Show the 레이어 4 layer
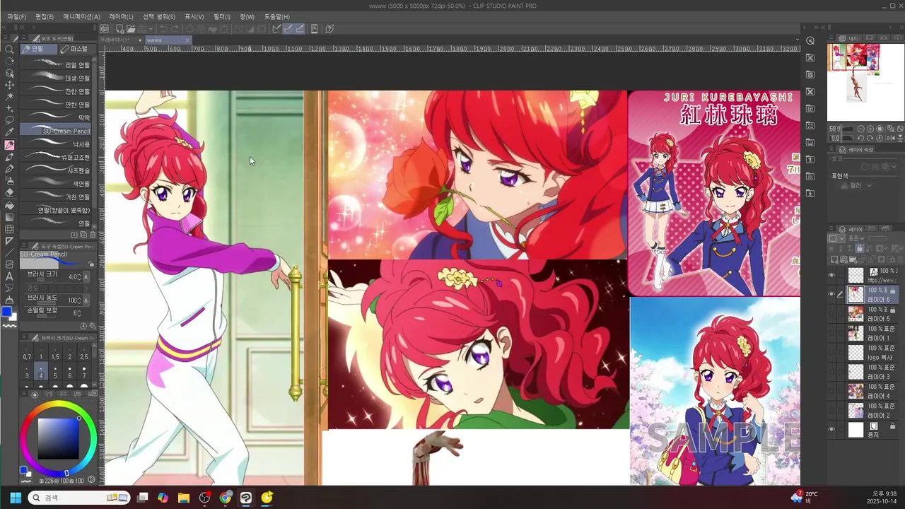 point(831,391)
